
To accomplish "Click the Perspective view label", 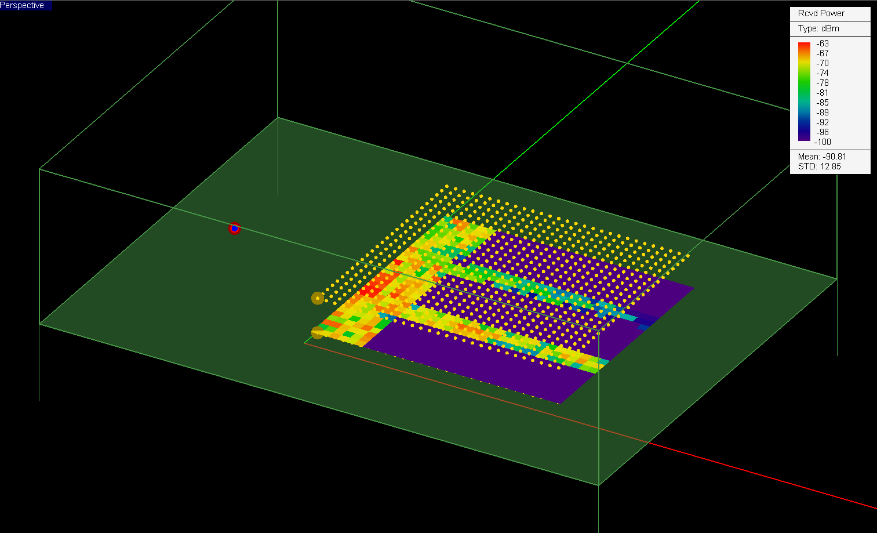I will pyautogui.click(x=23, y=5).
